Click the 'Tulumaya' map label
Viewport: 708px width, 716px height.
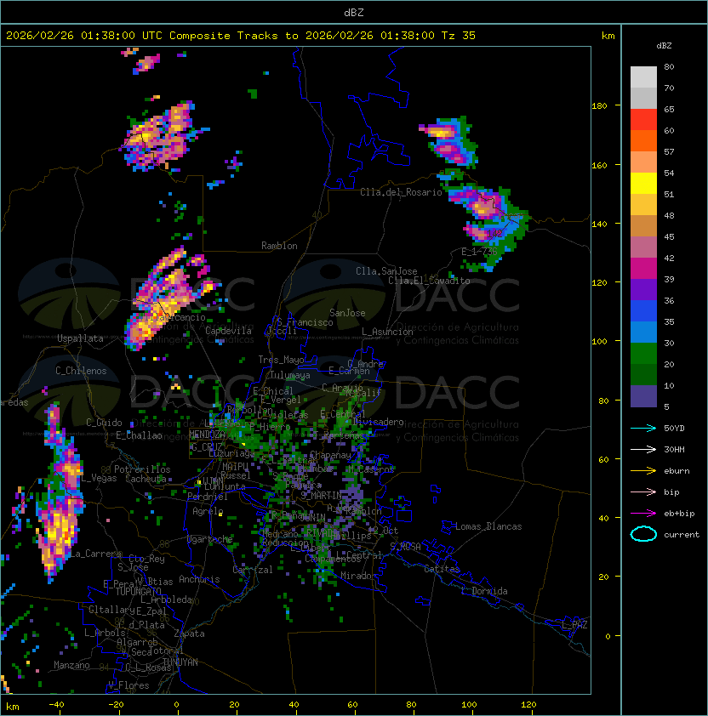click(x=290, y=375)
